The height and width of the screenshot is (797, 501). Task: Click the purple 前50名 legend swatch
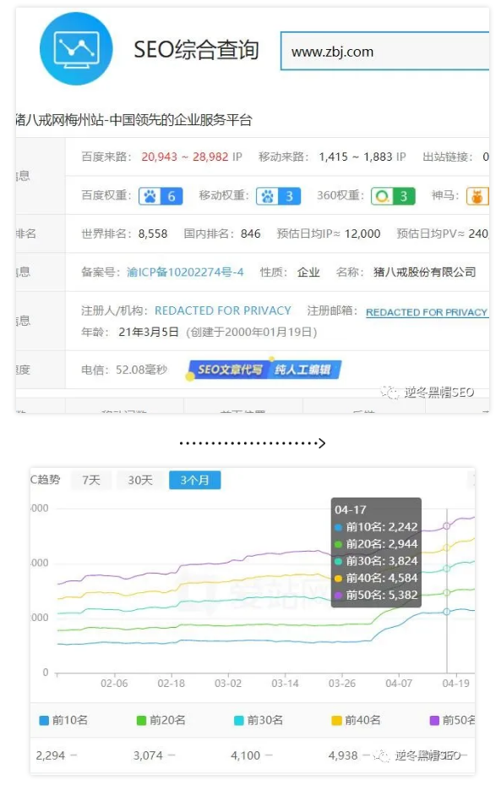(434, 720)
